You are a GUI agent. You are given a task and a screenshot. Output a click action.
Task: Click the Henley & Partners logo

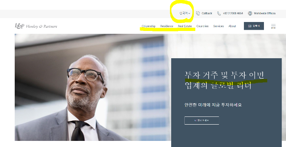pos(36,26)
